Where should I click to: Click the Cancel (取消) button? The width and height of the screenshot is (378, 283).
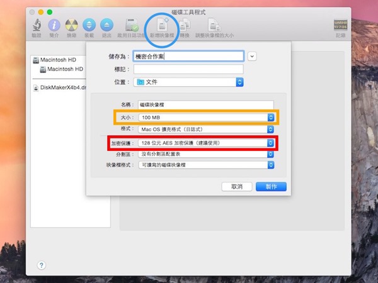pyautogui.click(x=237, y=187)
